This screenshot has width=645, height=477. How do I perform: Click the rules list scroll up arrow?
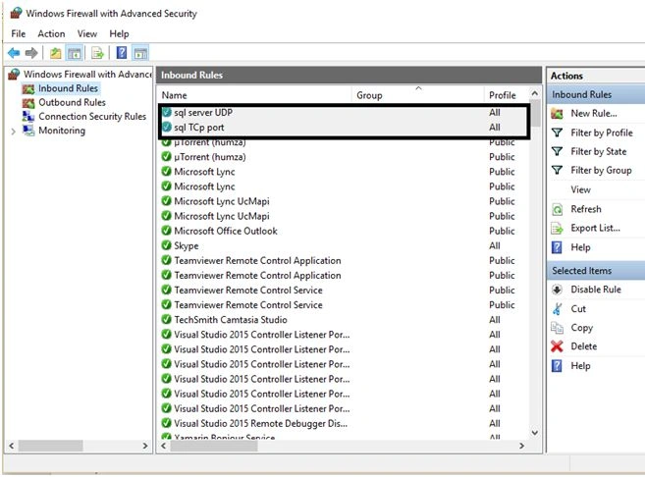(x=535, y=93)
